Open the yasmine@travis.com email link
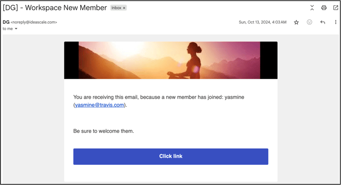The image size is (341, 185). 100,105
